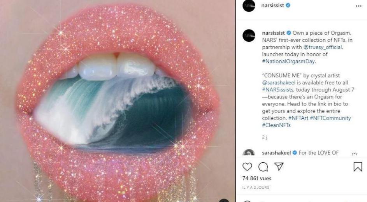Click the sarashakeel commenter username

(276, 153)
